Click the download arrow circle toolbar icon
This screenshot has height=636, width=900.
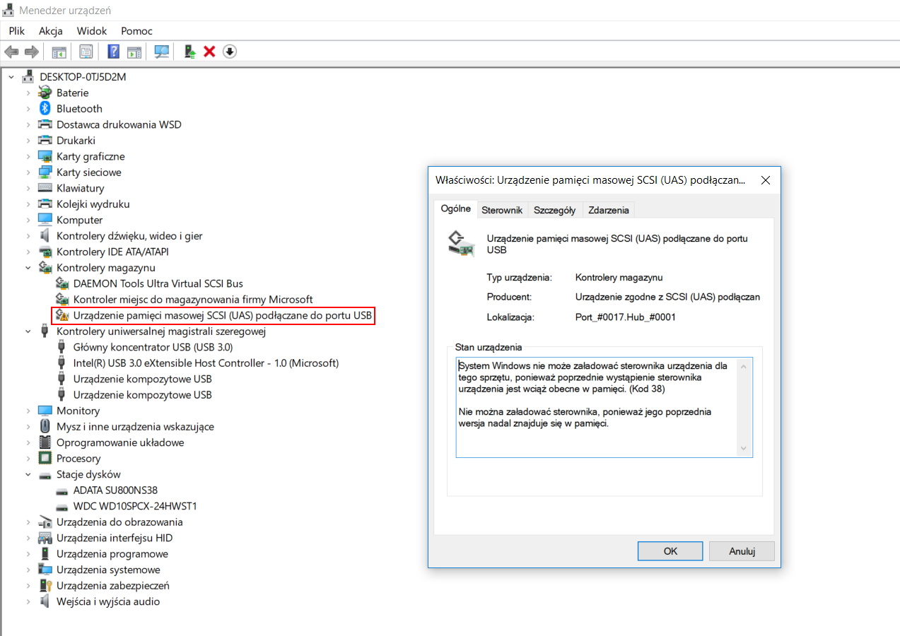click(230, 52)
